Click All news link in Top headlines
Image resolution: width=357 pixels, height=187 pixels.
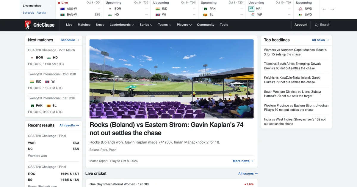point(320,40)
